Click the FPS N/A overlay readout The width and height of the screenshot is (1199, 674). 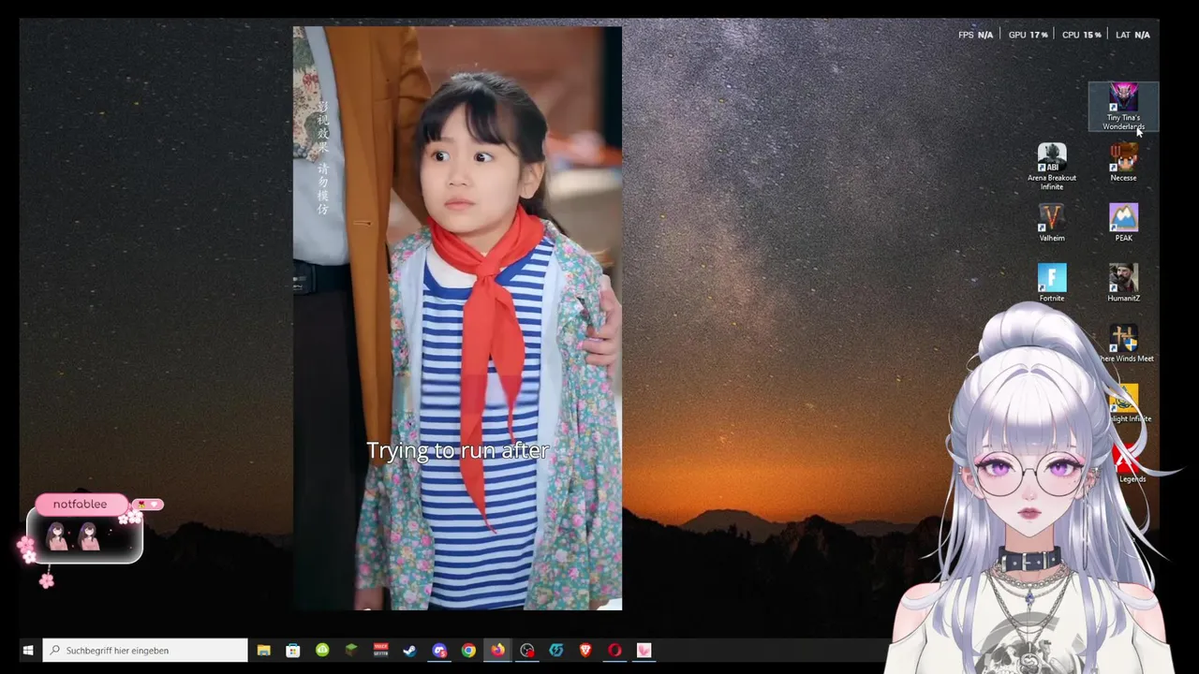(x=975, y=35)
